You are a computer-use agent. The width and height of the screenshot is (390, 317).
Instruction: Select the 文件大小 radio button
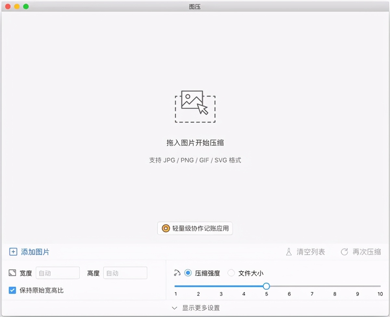(x=231, y=273)
